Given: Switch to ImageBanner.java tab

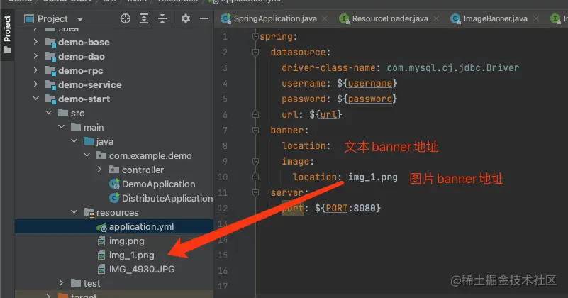Looking at the screenshot, I should [x=495, y=18].
